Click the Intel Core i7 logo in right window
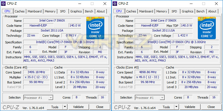The height and width of the screenshot is (111, 223). [x=207, y=28]
